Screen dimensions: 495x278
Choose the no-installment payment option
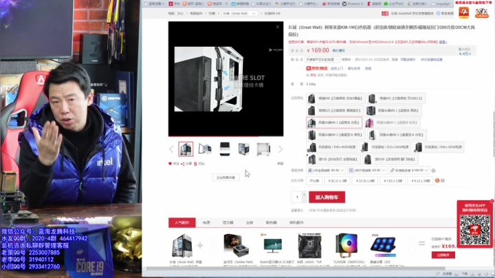click(314, 181)
